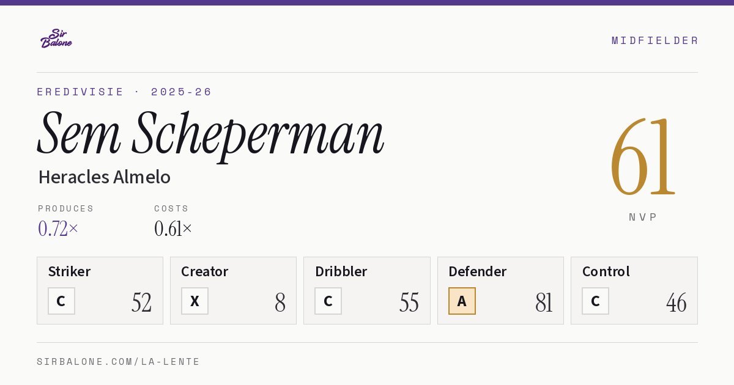Click the Control score 46
This screenshot has height=385, width=734.
click(x=676, y=302)
